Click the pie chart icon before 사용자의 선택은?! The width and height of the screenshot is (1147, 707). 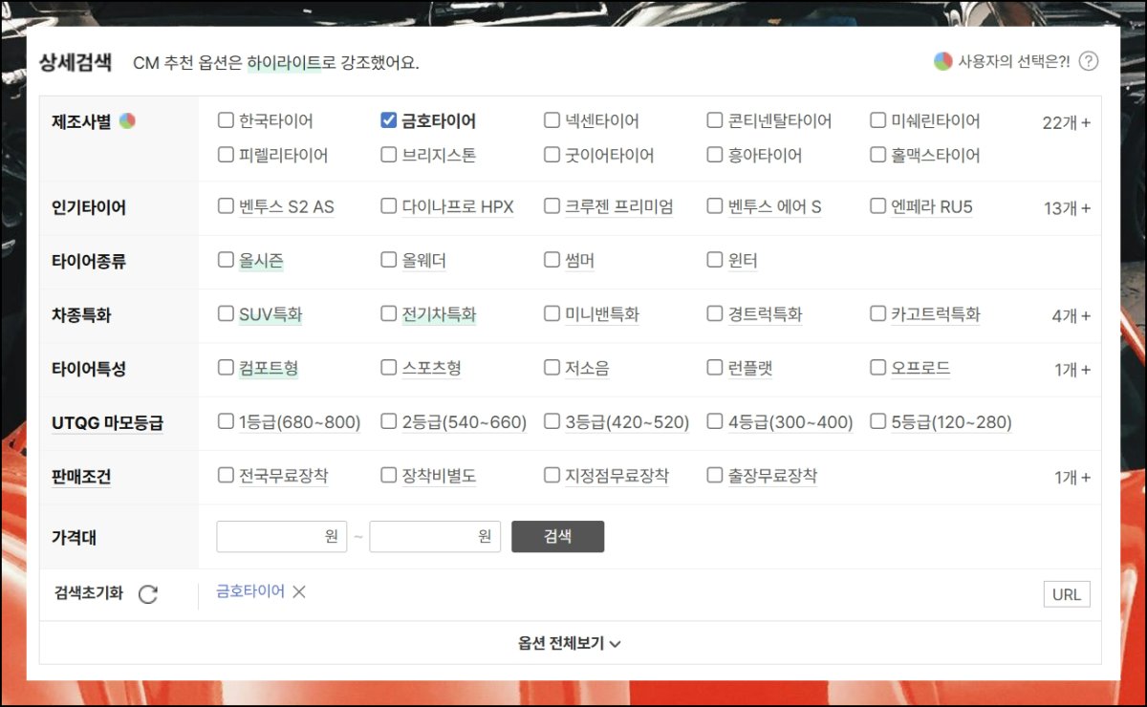[942, 61]
